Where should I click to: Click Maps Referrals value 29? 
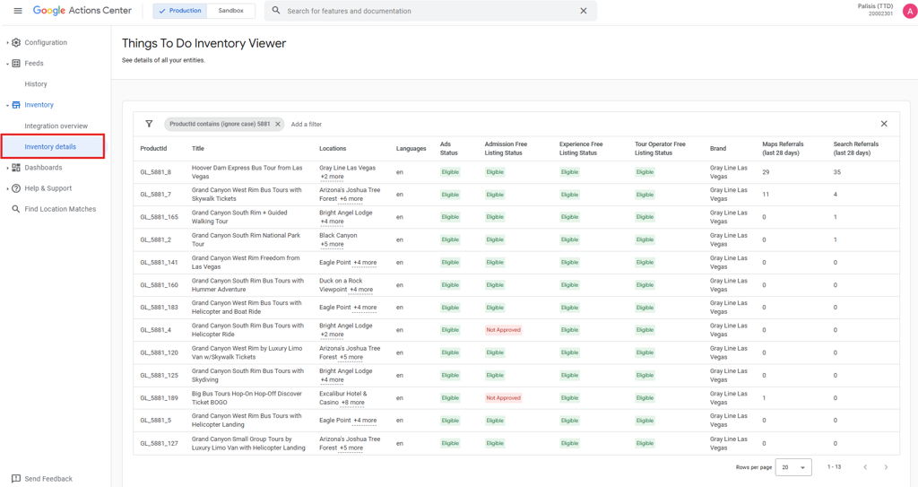pyautogui.click(x=766, y=172)
